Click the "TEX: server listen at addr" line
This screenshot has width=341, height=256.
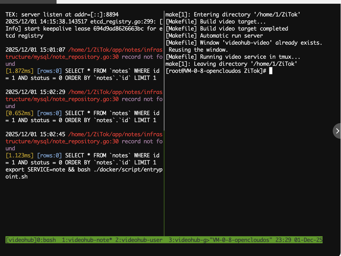coord(62,14)
